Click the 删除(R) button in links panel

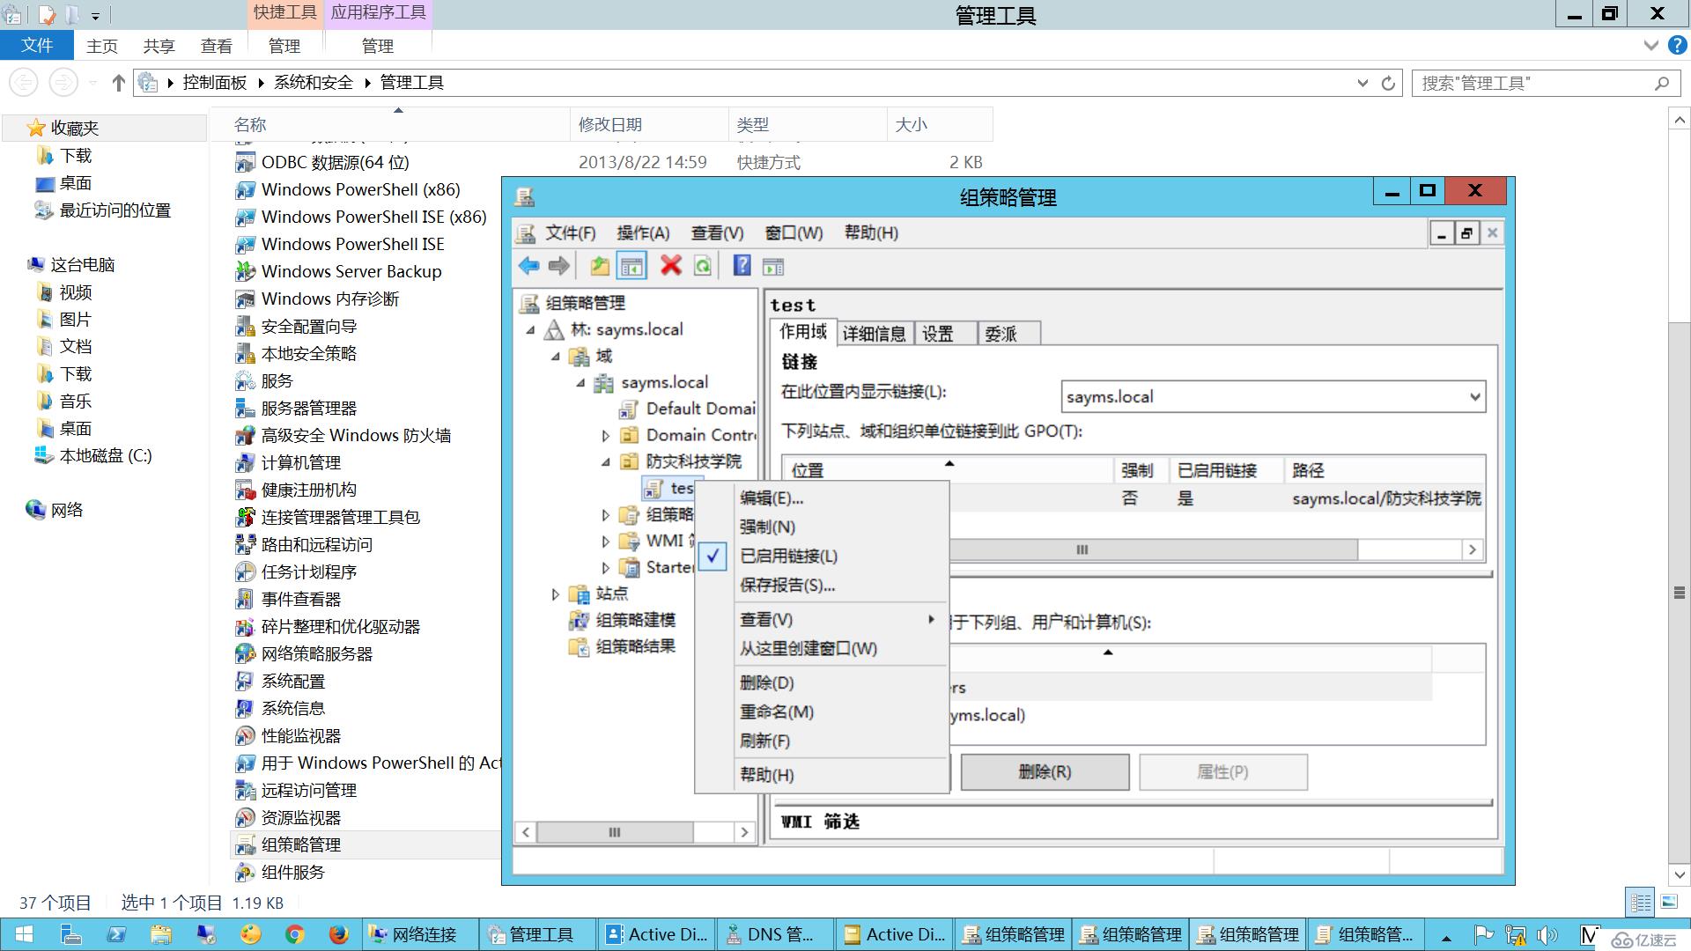(x=1042, y=771)
